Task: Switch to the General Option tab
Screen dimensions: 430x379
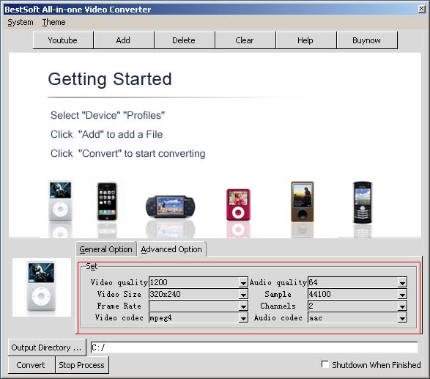Action: pos(106,249)
